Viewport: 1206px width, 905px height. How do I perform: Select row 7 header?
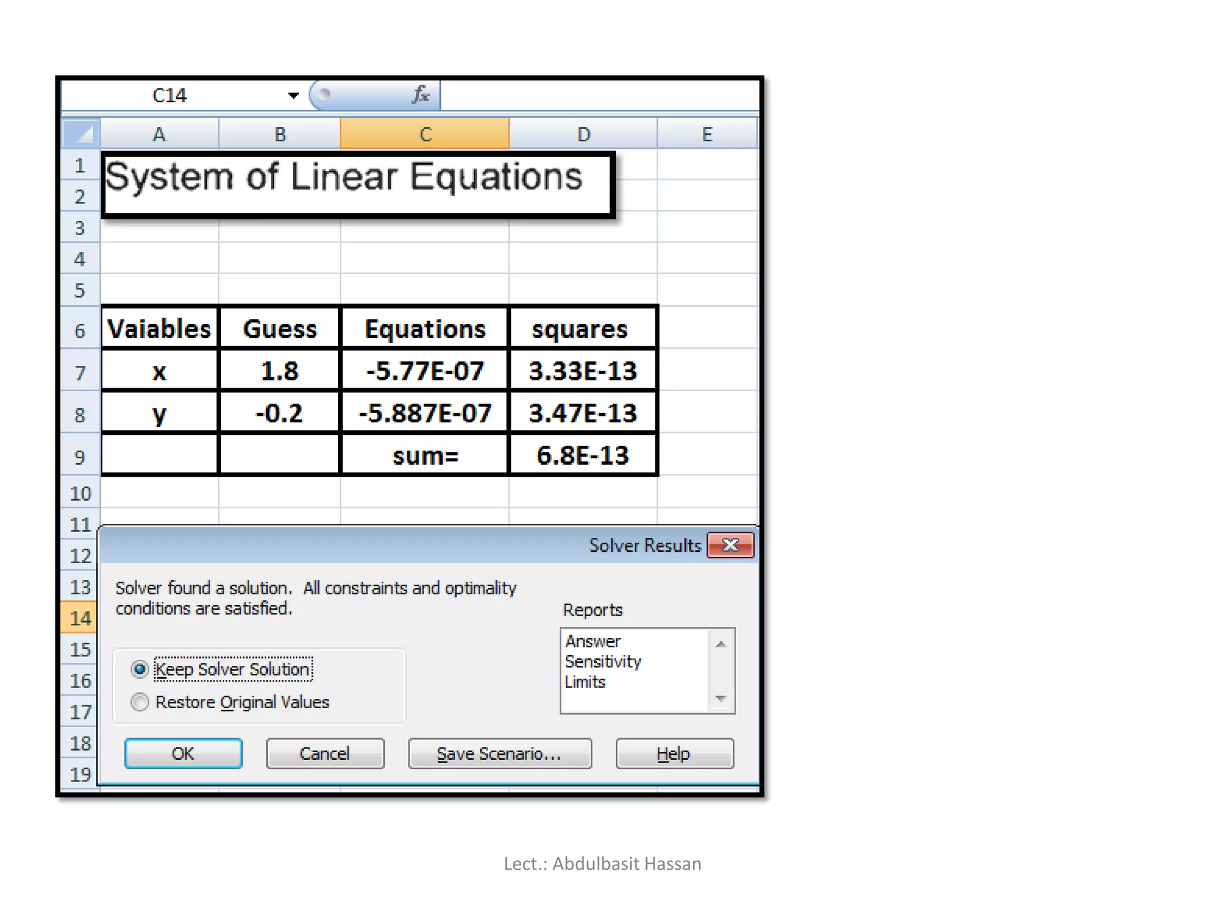coord(80,372)
